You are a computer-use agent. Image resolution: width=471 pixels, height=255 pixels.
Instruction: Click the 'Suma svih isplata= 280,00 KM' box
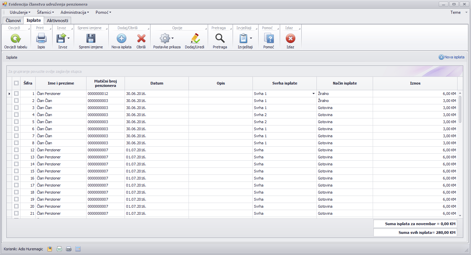415,233
